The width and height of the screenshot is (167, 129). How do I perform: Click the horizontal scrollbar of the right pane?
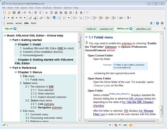[122, 120]
